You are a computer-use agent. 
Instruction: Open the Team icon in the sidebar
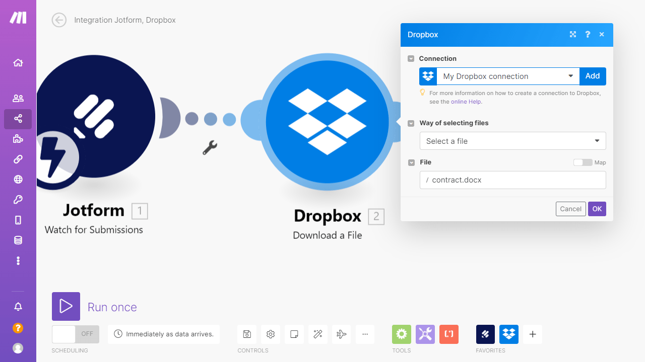point(18,99)
